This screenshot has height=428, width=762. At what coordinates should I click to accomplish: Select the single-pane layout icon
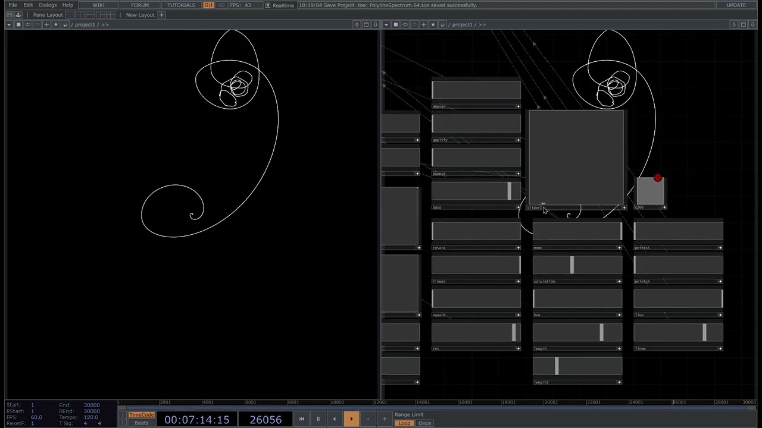click(x=70, y=15)
